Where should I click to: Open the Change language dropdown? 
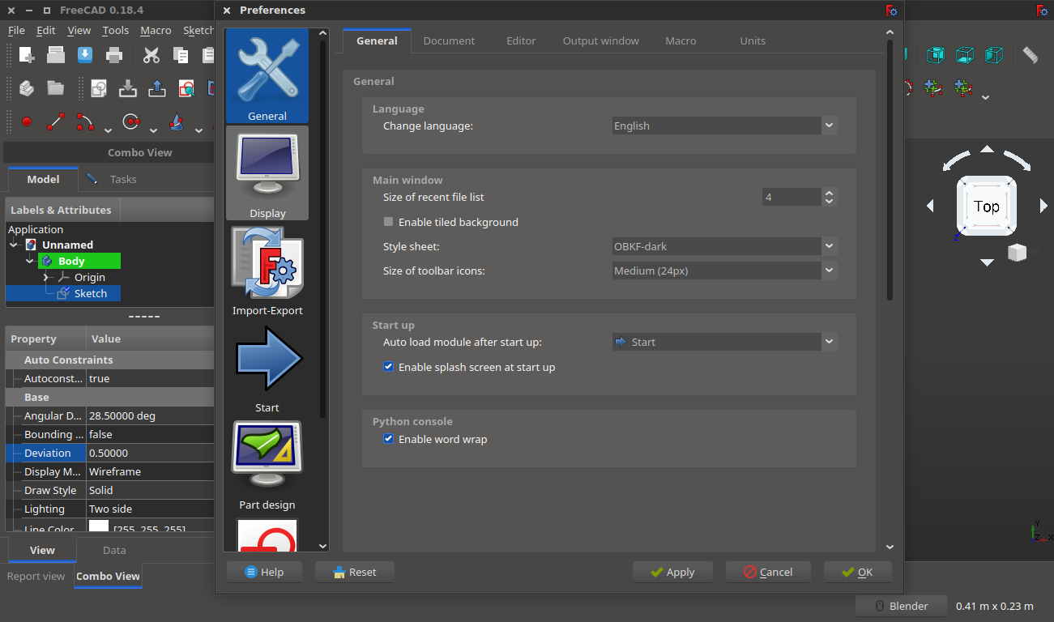pos(723,126)
